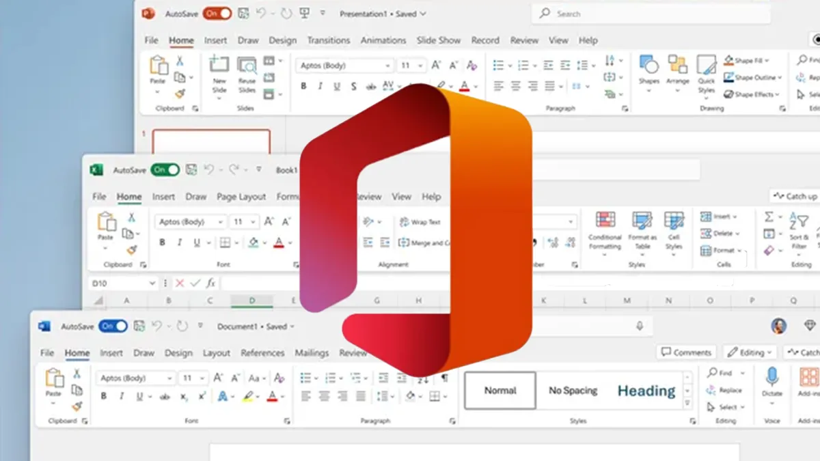Viewport: 820px width, 461px height.
Task: Click the Save icon in Excel title bar
Action: point(191,169)
